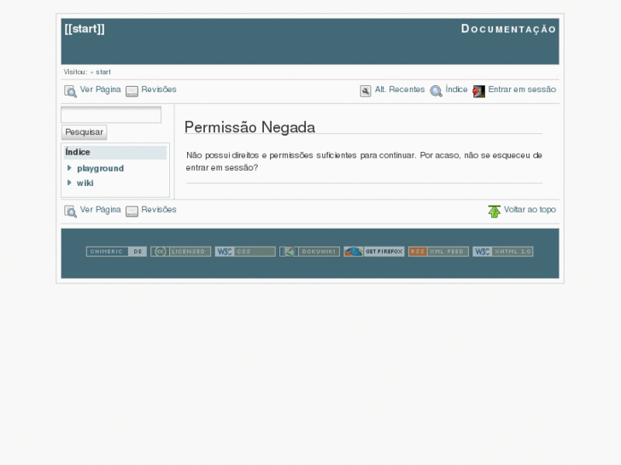Click the Chimeric DE footer badge

click(x=116, y=252)
